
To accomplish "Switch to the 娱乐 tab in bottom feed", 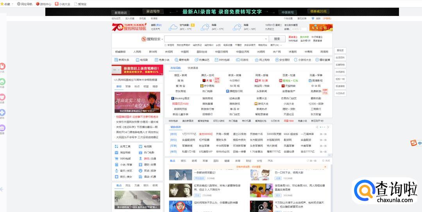I will (x=183, y=161).
